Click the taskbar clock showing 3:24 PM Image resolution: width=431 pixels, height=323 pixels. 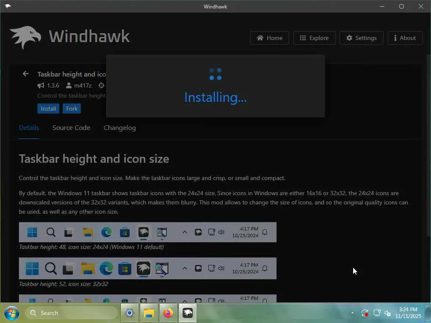coord(408,313)
